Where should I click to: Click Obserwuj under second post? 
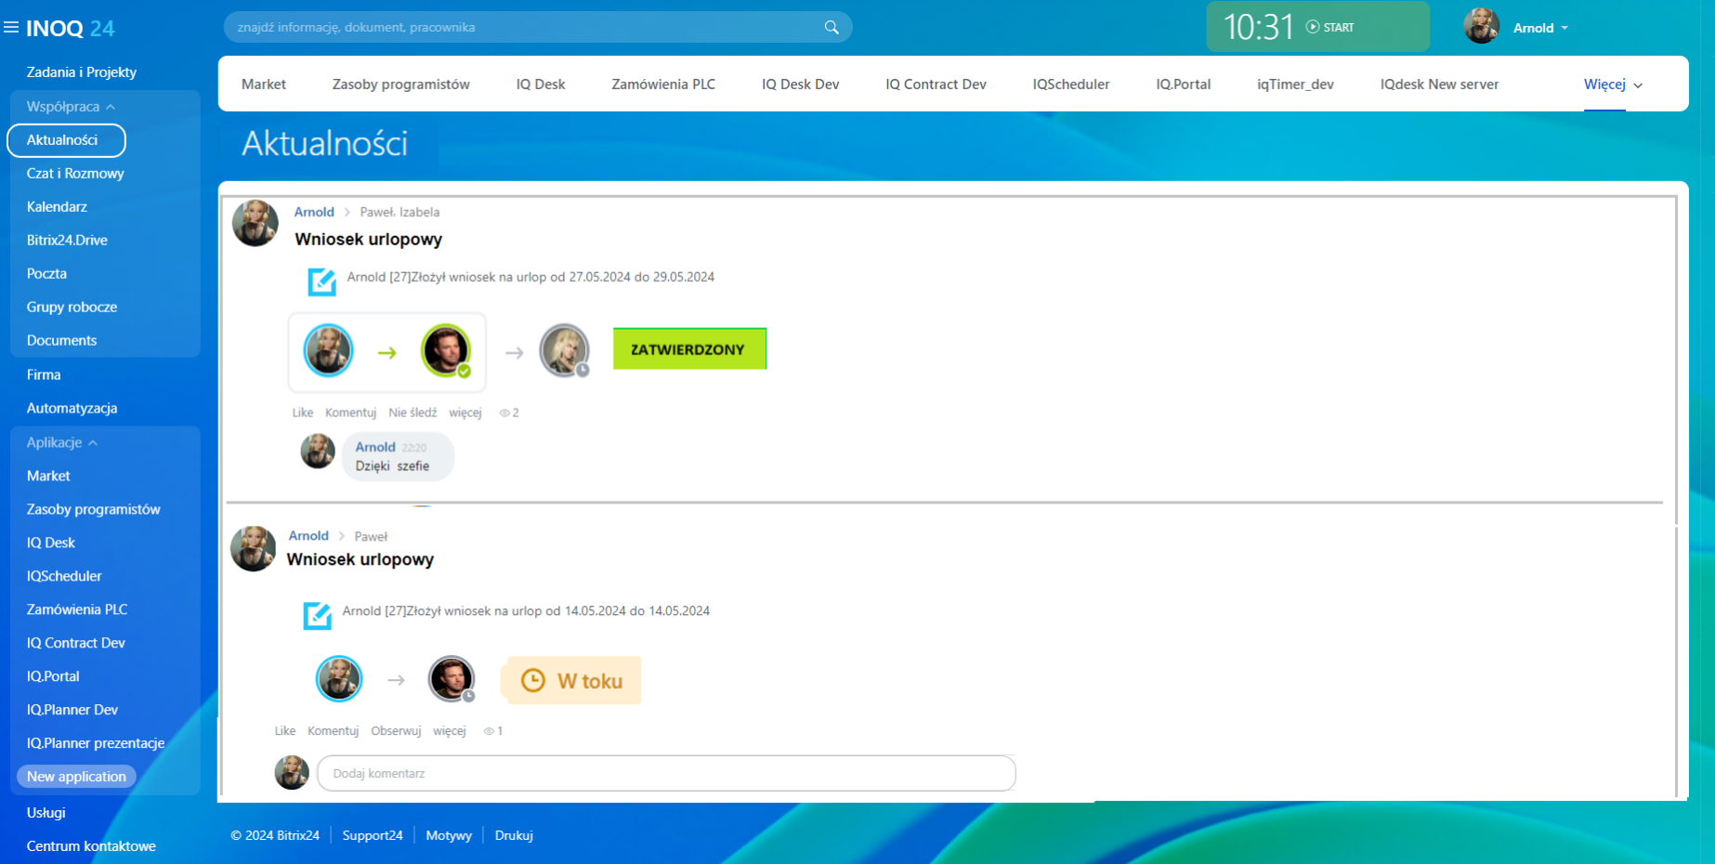pyautogui.click(x=396, y=731)
